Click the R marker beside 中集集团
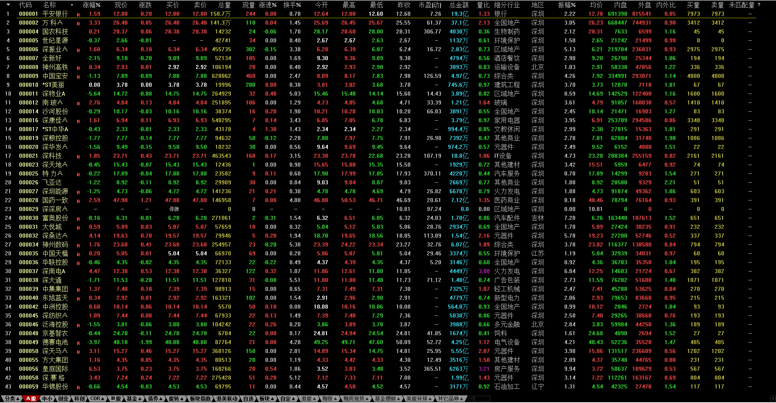Image resolution: width=776 pixels, height=403 pixels. click(78, 290)
